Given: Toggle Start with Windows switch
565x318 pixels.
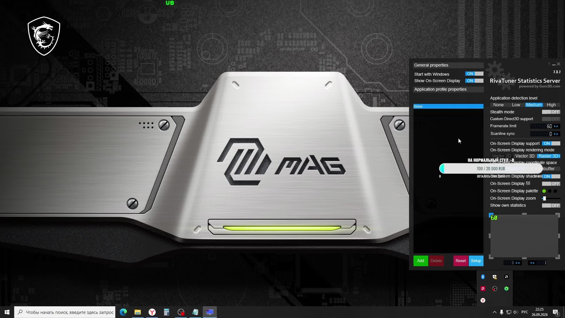Looking at the screenshot, I should [474, 74].
